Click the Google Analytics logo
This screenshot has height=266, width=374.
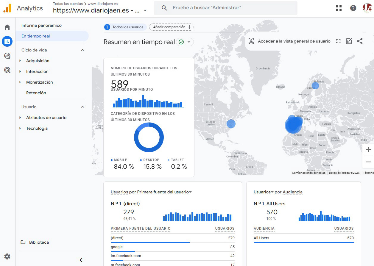(7, 8)
